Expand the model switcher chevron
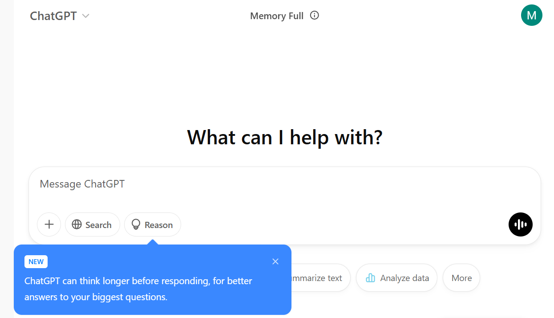Screen dimensions: 554x318 [x=85, y=16]
